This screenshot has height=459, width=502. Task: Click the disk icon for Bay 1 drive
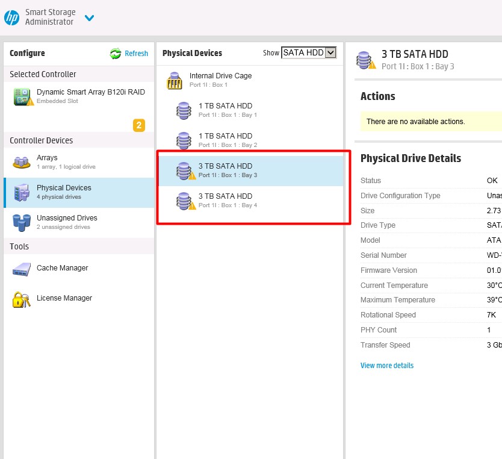coord(184,110)
